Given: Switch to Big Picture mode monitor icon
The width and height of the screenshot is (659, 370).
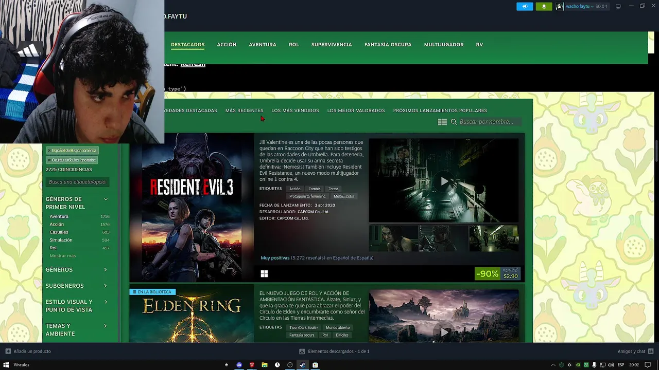Looking at the screenshot, I should pos(618,6).
